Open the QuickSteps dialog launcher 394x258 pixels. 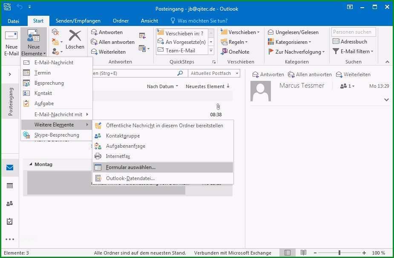[214, 62]
